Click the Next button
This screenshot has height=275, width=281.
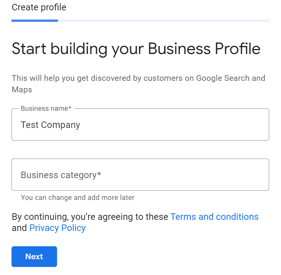pos(34,257)
